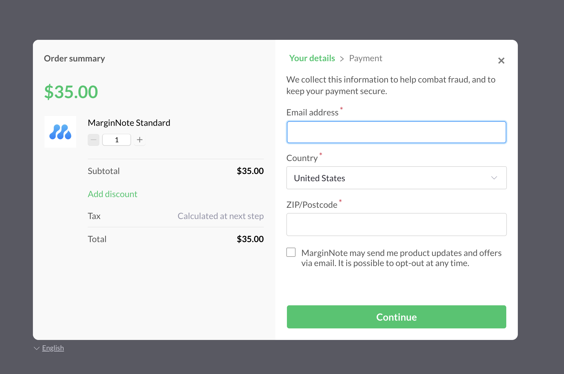Close the checkout dialog with the X
Image resolution: width=564 pixels, height=374 pixels.
[x=501, y=61]
